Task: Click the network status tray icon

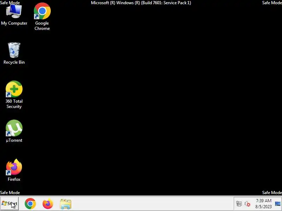Action: pyautogui.click(x=239, y=204)
